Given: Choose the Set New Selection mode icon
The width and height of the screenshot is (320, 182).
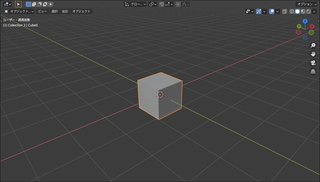Looking at the screenshot, I should [x=28, y=4].
